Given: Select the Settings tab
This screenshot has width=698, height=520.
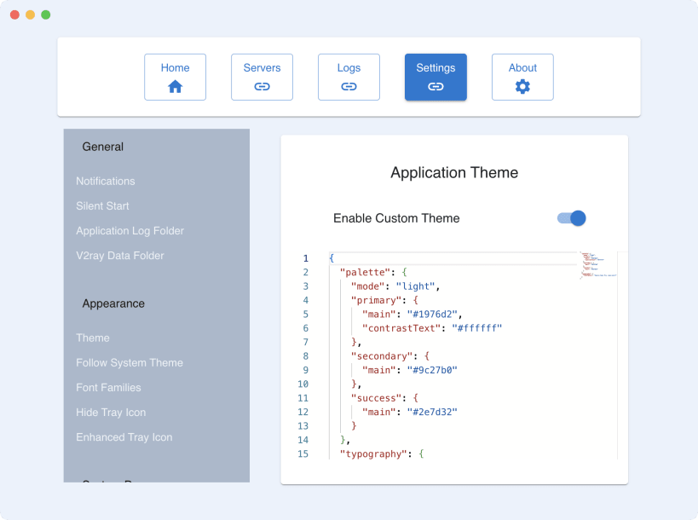Looking at the screenshot, I should (436, 77).
